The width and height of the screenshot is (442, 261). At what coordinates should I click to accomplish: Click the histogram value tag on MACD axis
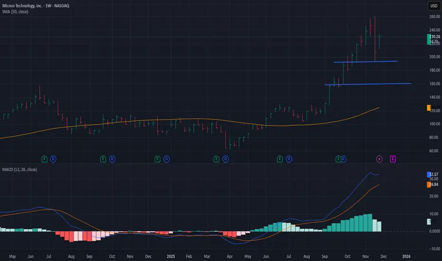(429, 222)
